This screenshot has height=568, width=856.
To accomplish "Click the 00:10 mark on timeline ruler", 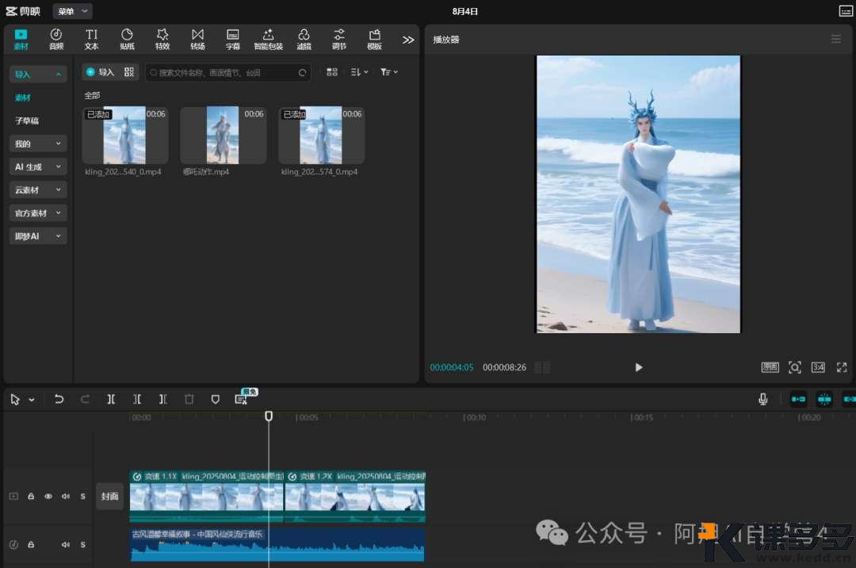I will [475, 418].
